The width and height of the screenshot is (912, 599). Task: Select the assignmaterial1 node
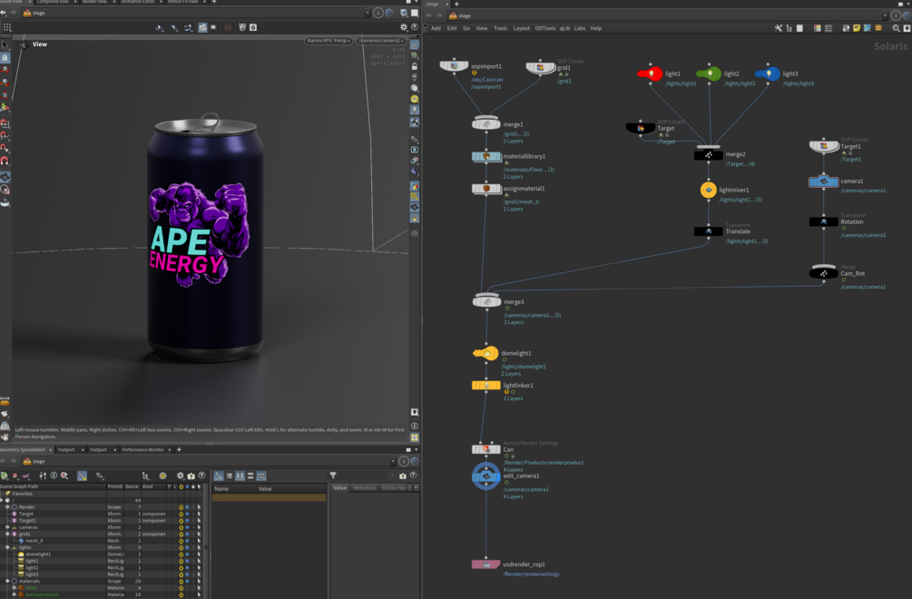pos(486,189)
